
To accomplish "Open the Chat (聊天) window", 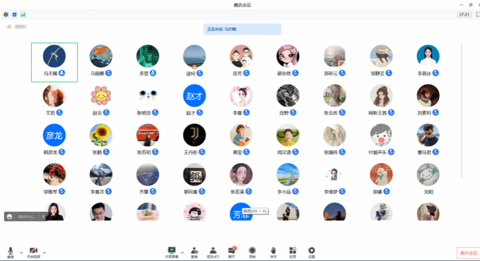I will pyautogui.click(x=232, y=252).
